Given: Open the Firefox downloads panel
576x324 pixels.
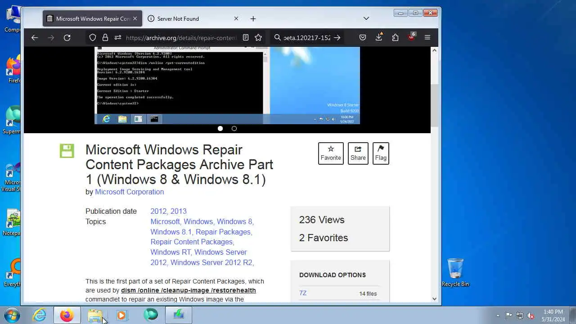Looking at the screenshot, I should click(379, 37).
